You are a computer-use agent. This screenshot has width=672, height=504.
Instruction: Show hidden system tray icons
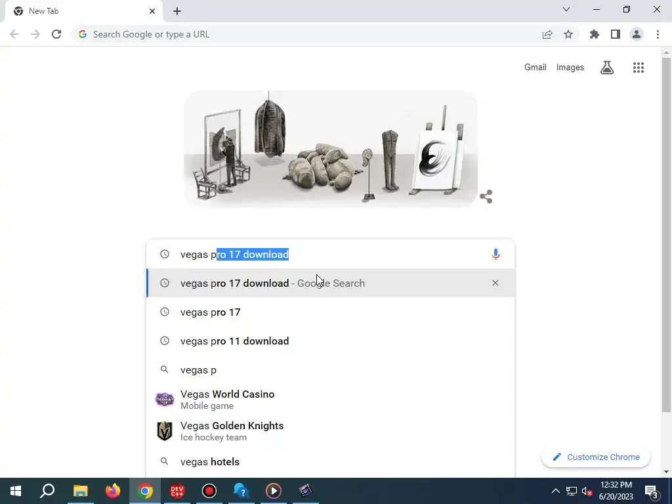click(555, 491)
